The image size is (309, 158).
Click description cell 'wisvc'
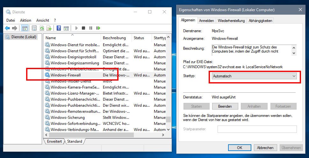pos(108,81)
